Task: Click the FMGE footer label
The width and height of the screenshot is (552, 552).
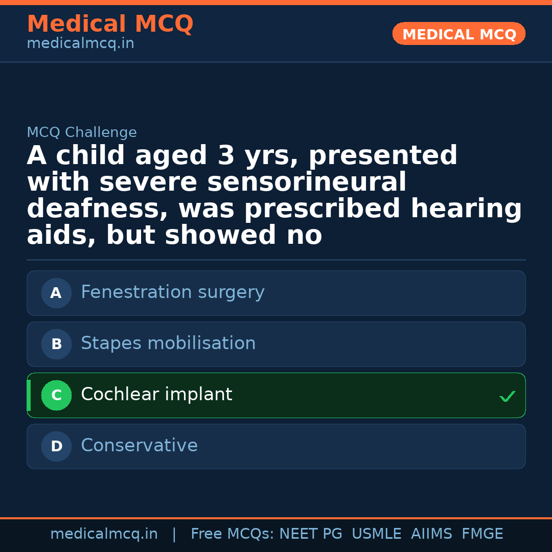Action: pos(482,534)
